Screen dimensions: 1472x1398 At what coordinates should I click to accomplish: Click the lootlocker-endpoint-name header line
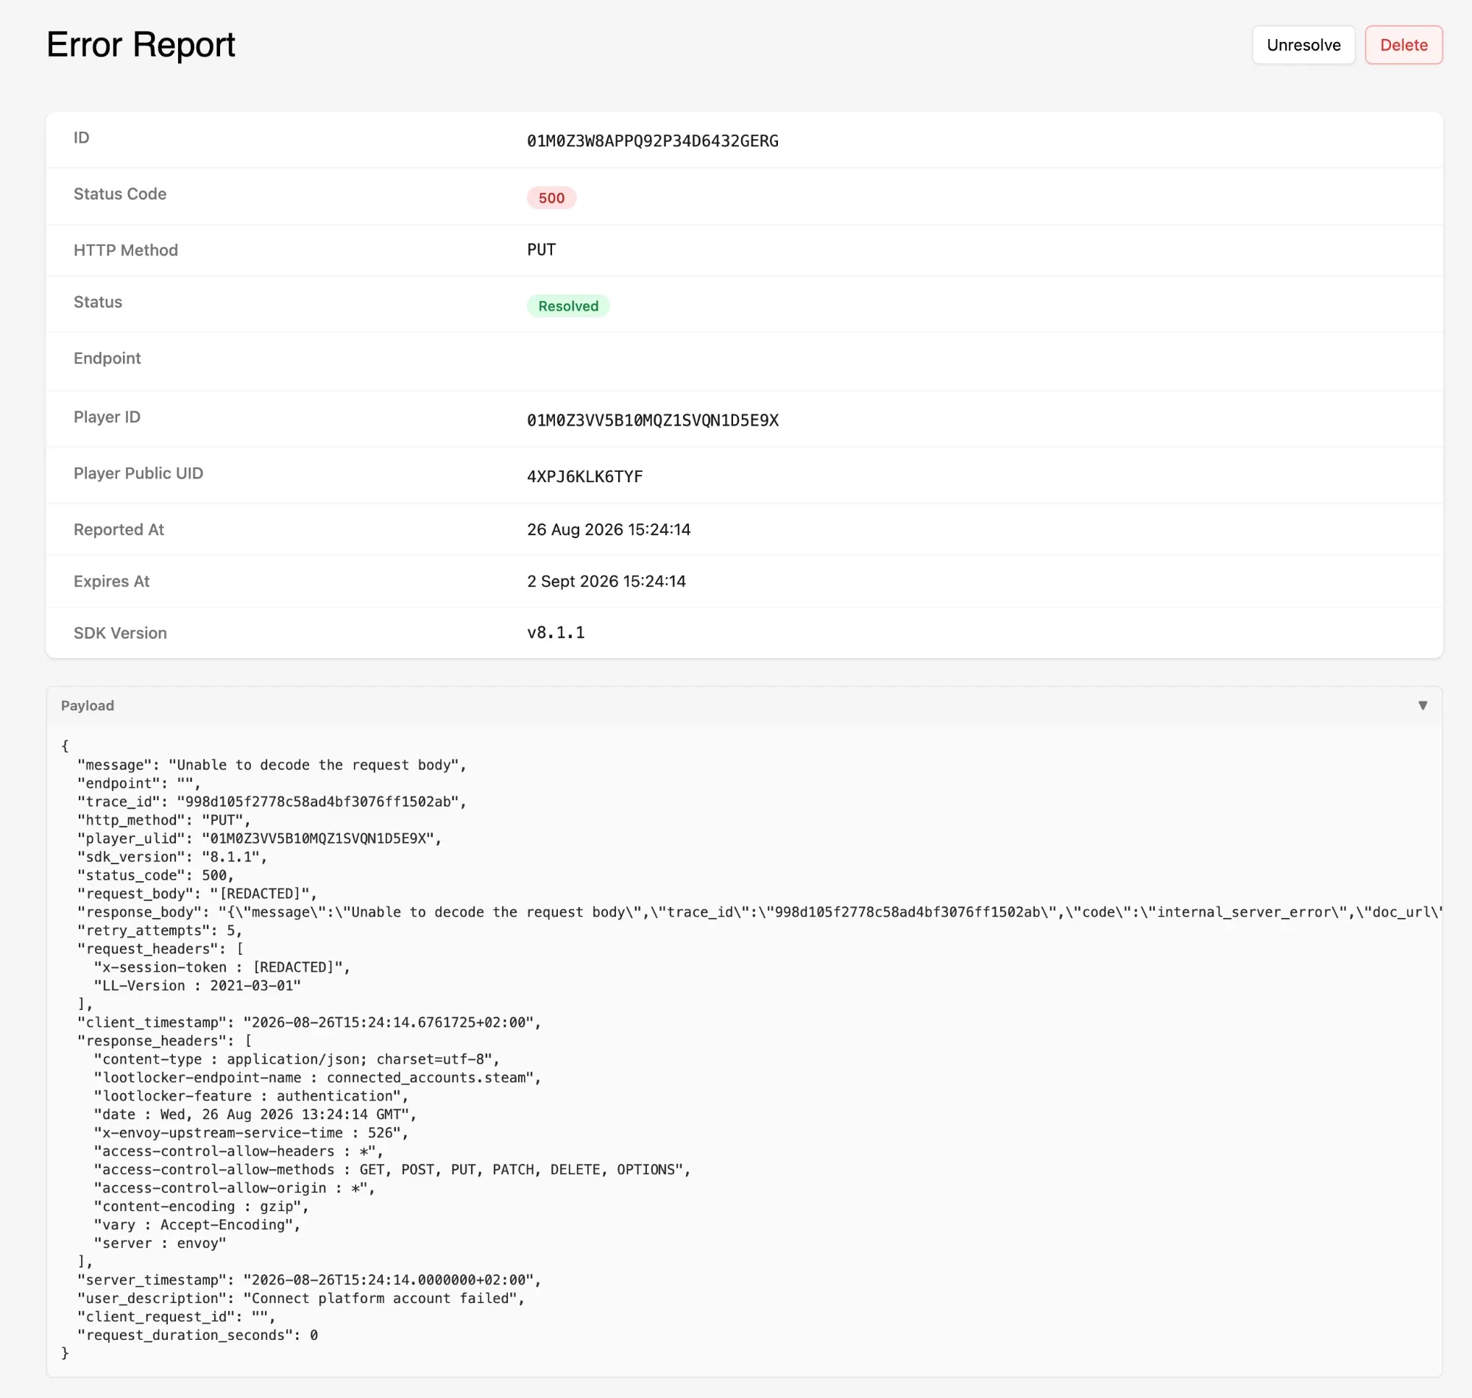pos(317,1078)
